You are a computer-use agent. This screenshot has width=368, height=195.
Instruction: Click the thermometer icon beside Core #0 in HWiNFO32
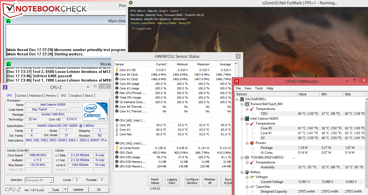click(117, 125)
